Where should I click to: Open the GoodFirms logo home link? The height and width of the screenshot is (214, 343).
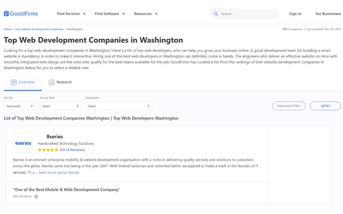(x=21, y=14)
